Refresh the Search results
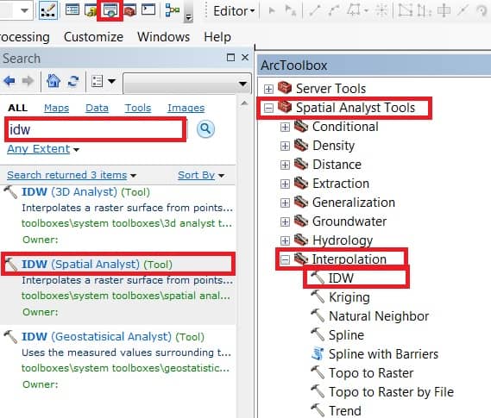This screenshot has height=418, width=491. click(73, 81)
